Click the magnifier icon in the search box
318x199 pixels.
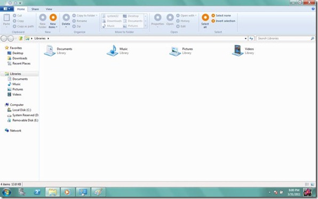pyautogui.click(x=312, y=38)
